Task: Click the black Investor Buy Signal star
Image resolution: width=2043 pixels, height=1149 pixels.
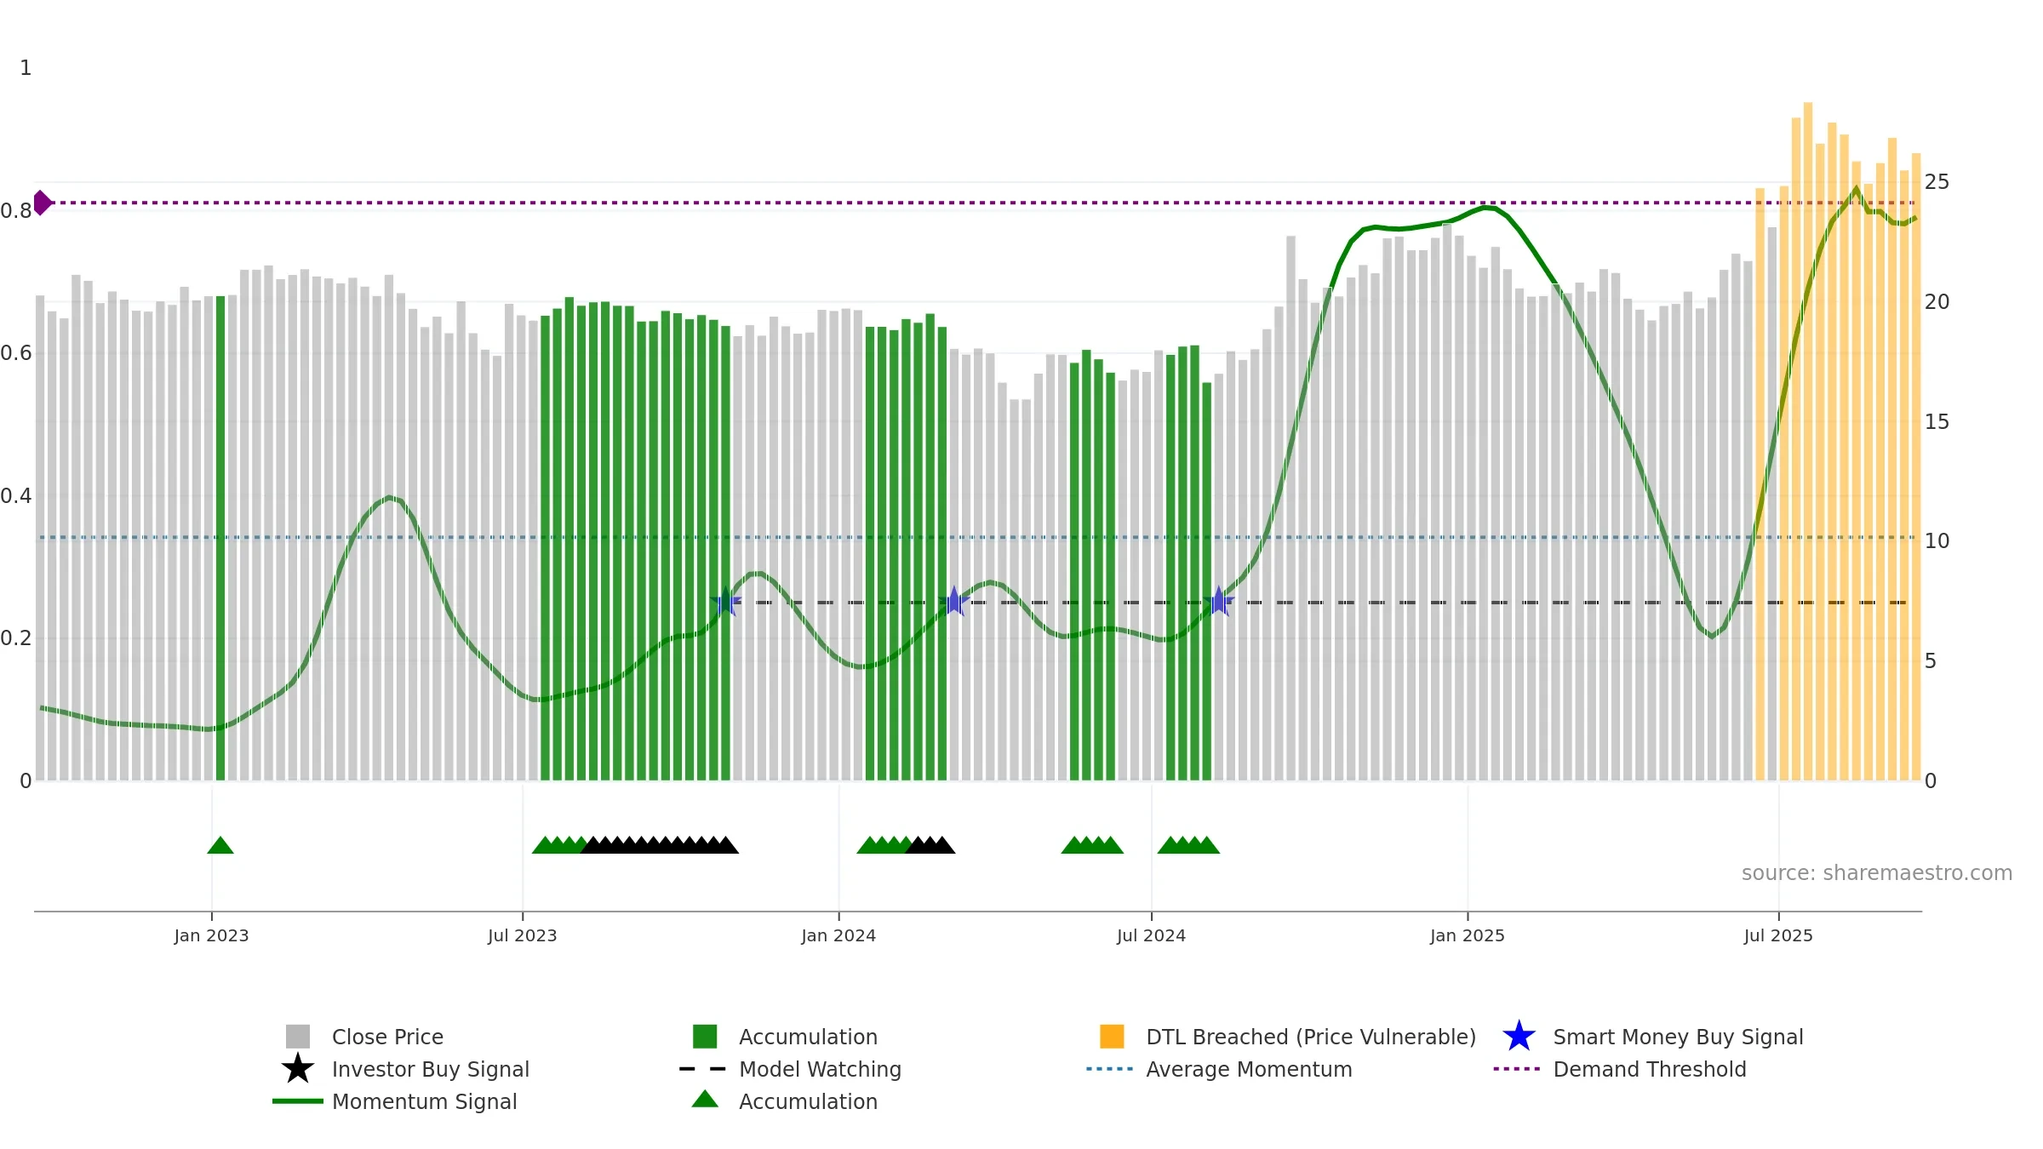Action: [297, 1069]
